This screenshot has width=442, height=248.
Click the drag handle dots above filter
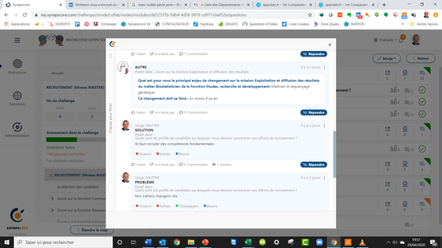110,56
